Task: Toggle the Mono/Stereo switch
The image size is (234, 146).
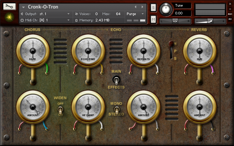Action: tap(117, 110)
